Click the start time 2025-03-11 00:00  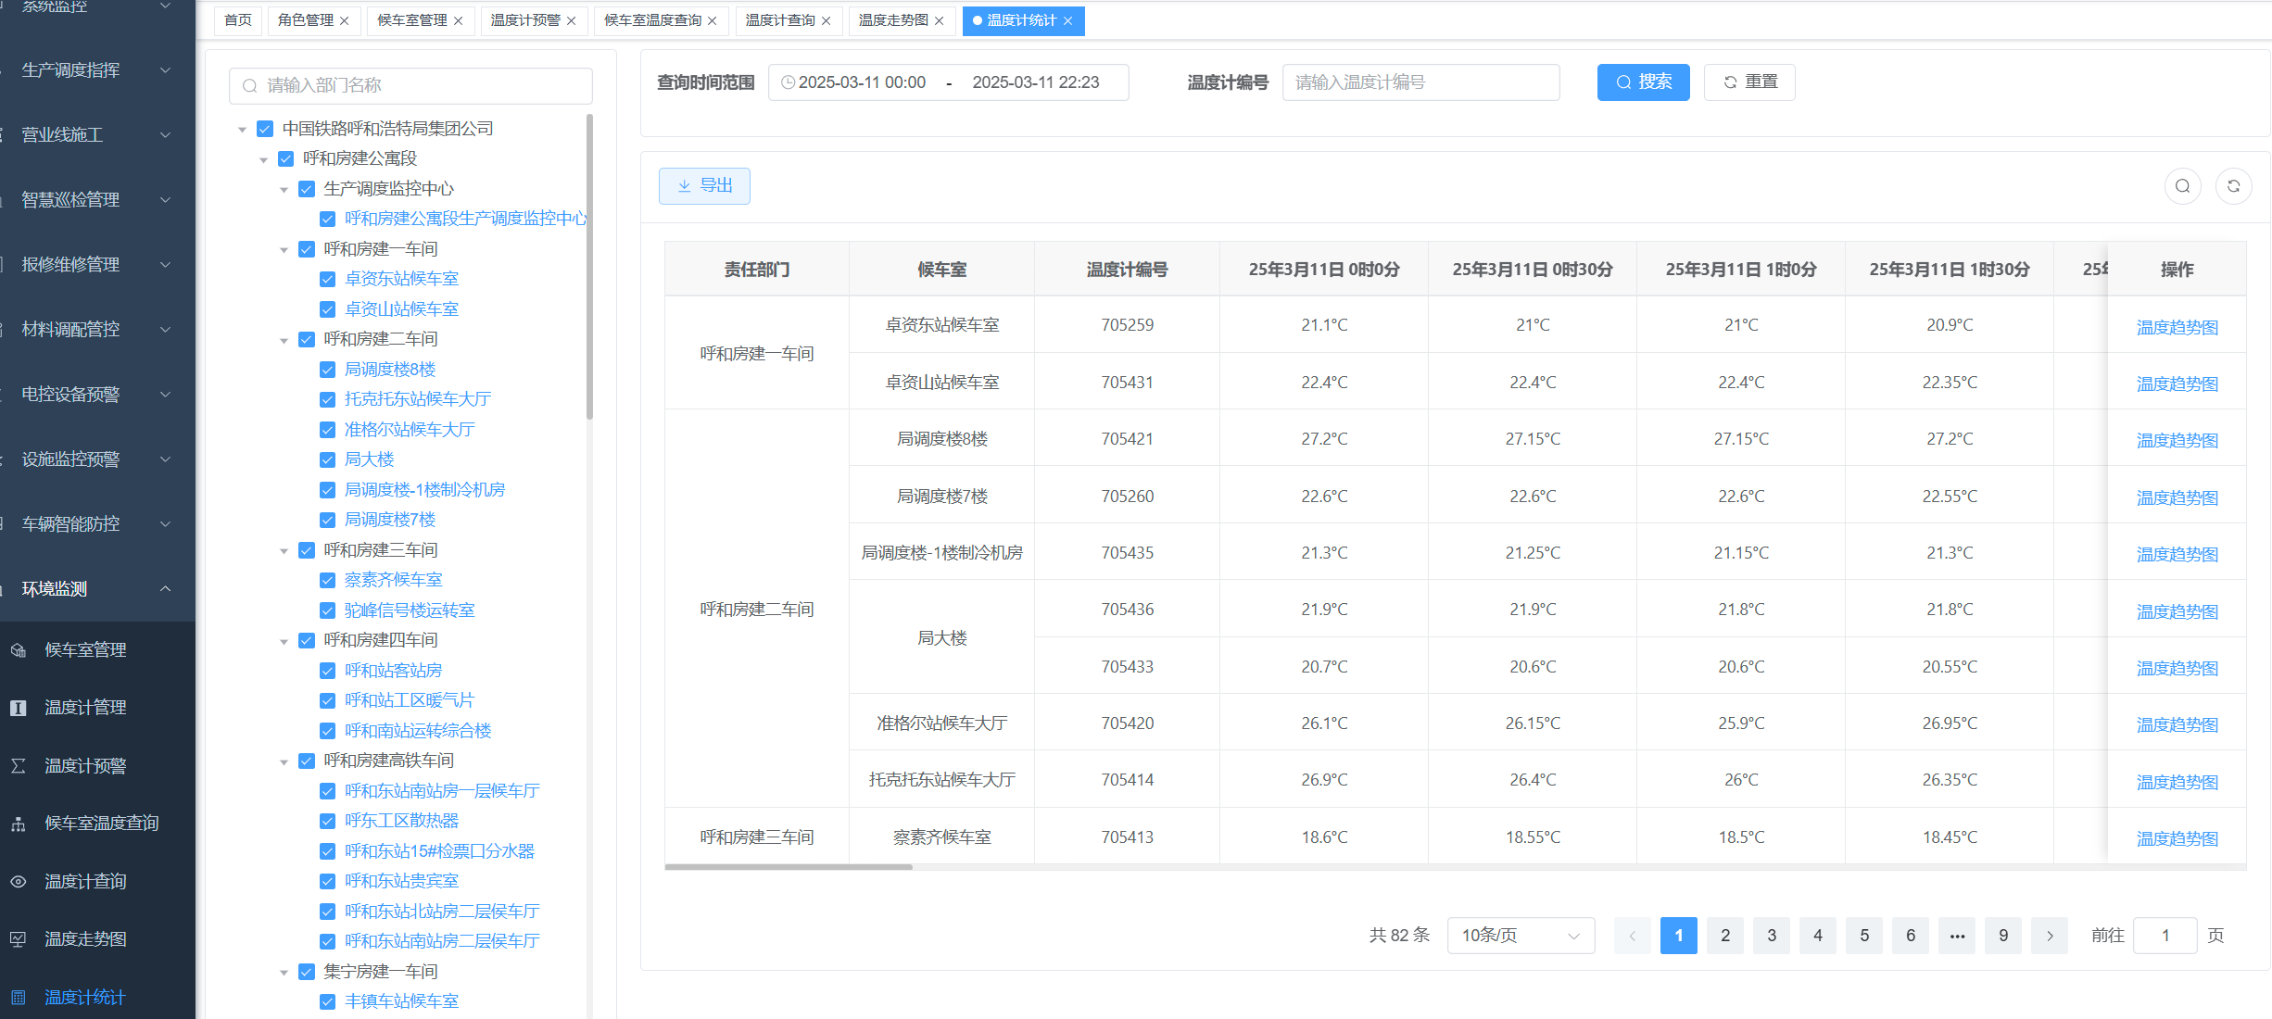[862, 82]
